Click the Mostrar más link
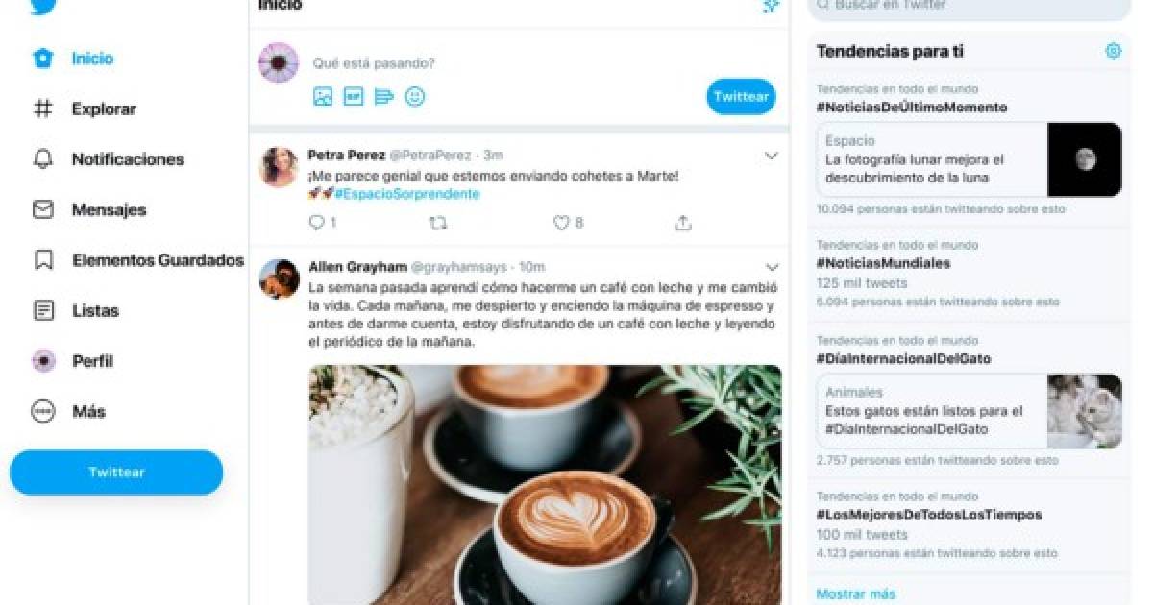Screen dimensions: 1153x605 tap(856, 594)
